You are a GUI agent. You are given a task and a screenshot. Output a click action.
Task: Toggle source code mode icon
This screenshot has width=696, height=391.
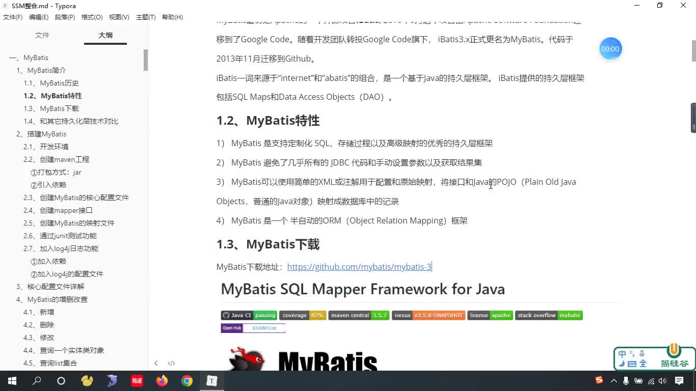(x=171, y=363)
